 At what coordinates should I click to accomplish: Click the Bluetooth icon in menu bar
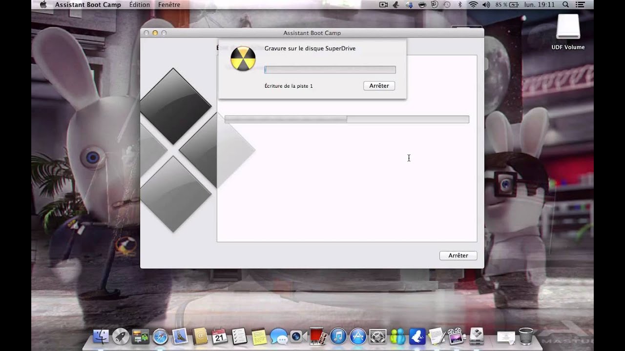pos(459,4)
